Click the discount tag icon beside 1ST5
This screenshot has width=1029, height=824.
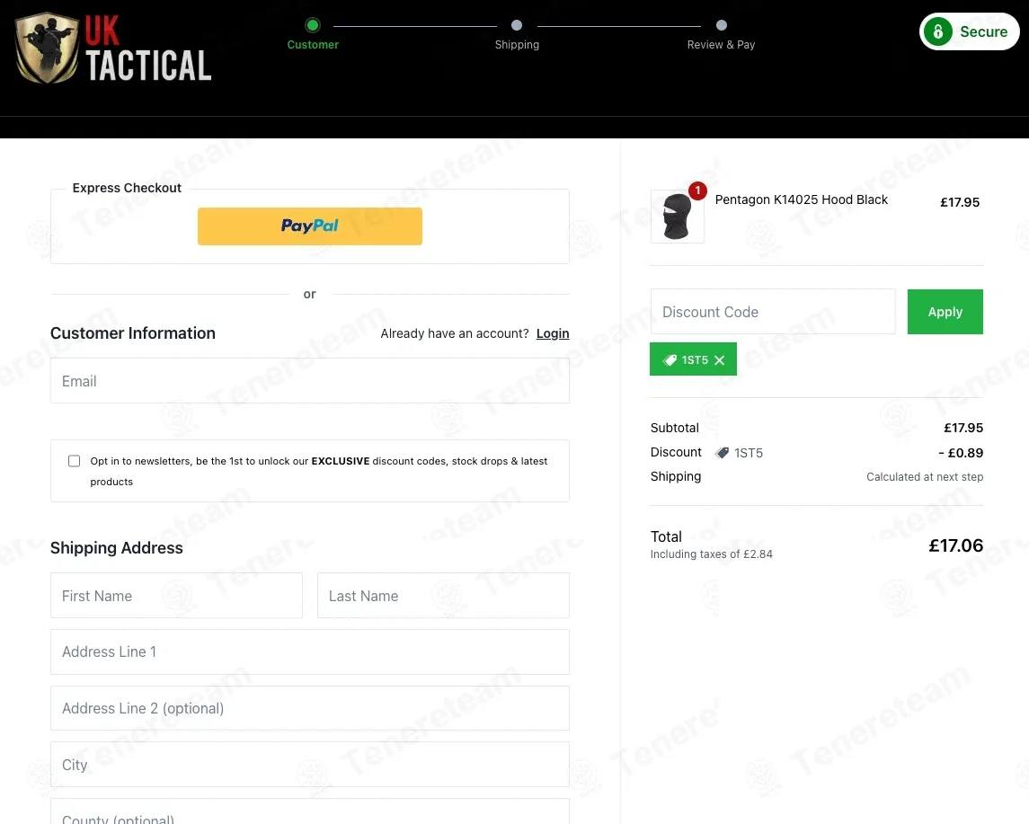722,453
